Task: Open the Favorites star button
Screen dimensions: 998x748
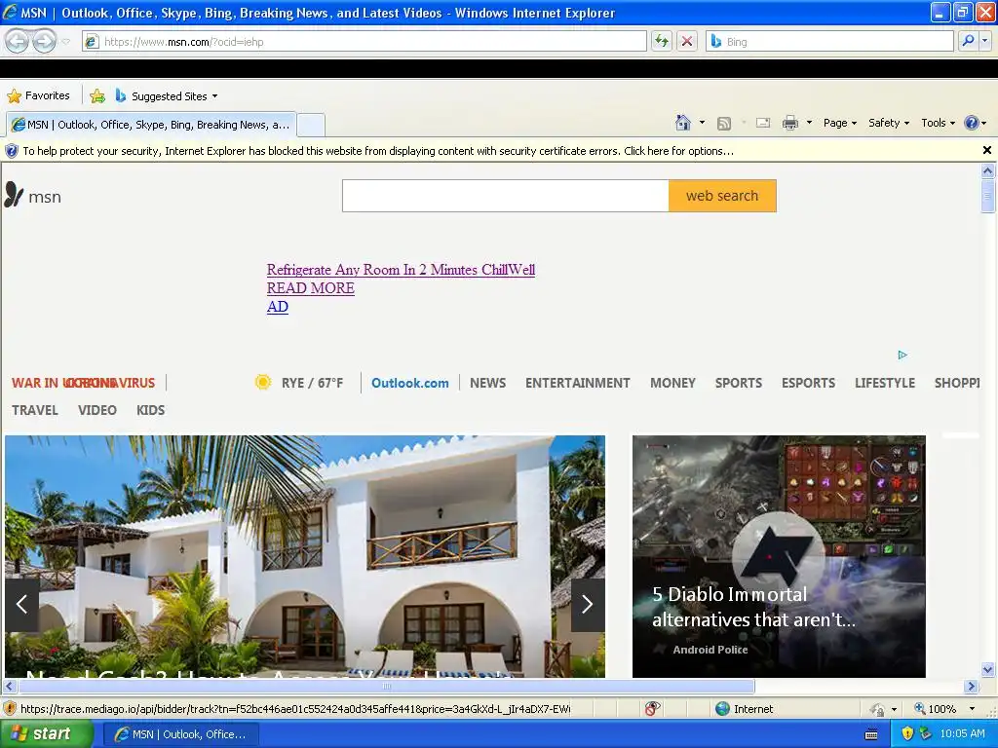Action: coord(38,96)
